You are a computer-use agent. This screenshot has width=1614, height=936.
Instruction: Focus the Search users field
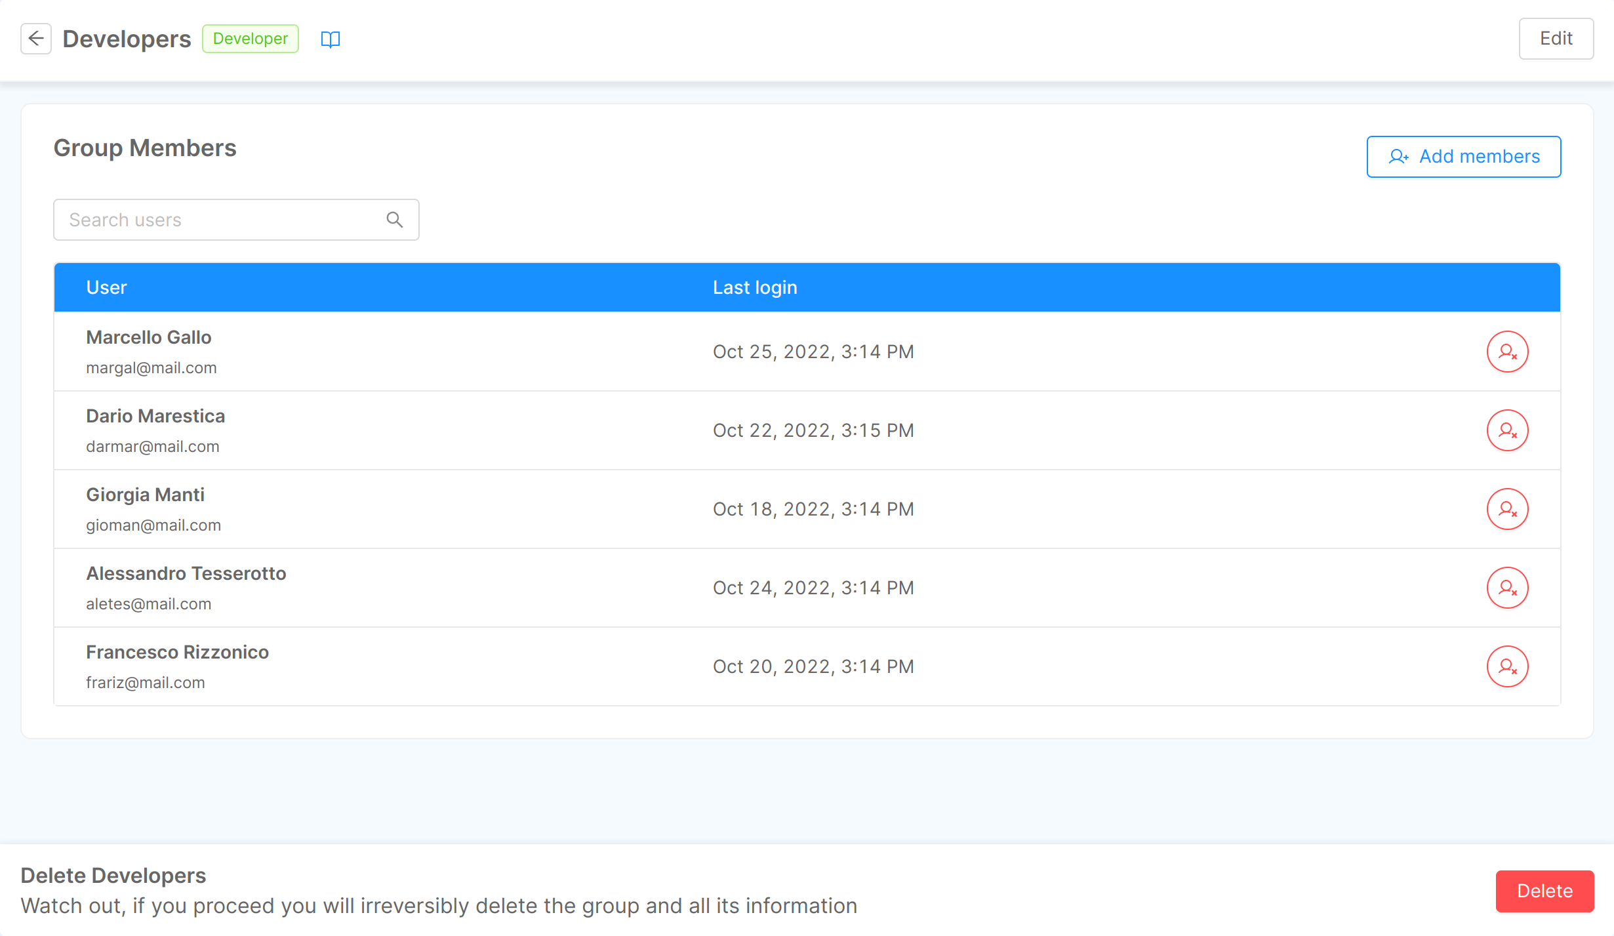[223, 220]
